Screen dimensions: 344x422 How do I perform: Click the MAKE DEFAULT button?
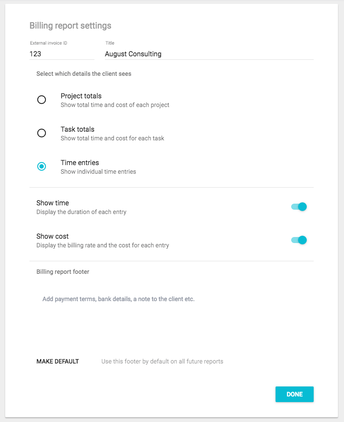pos(58,361)
